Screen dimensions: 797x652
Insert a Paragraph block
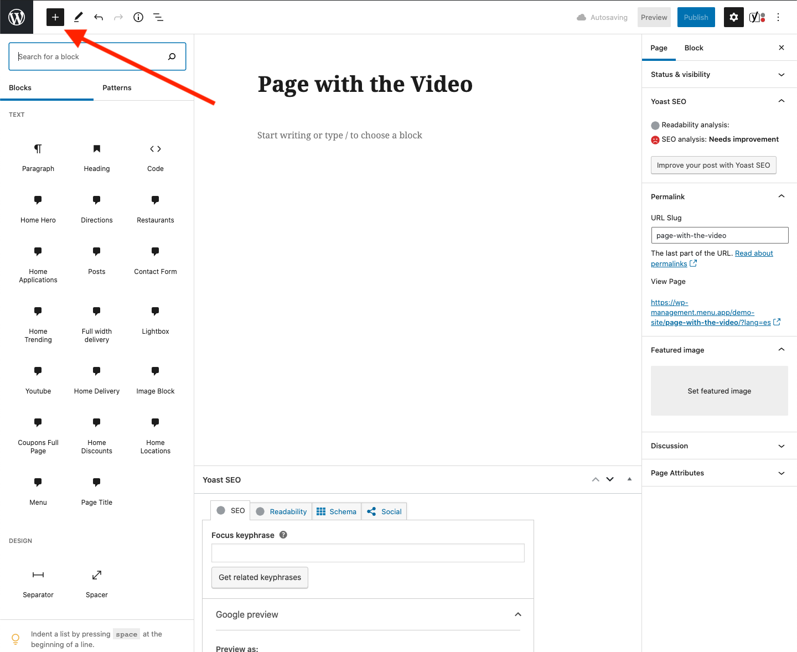(38, 157)
